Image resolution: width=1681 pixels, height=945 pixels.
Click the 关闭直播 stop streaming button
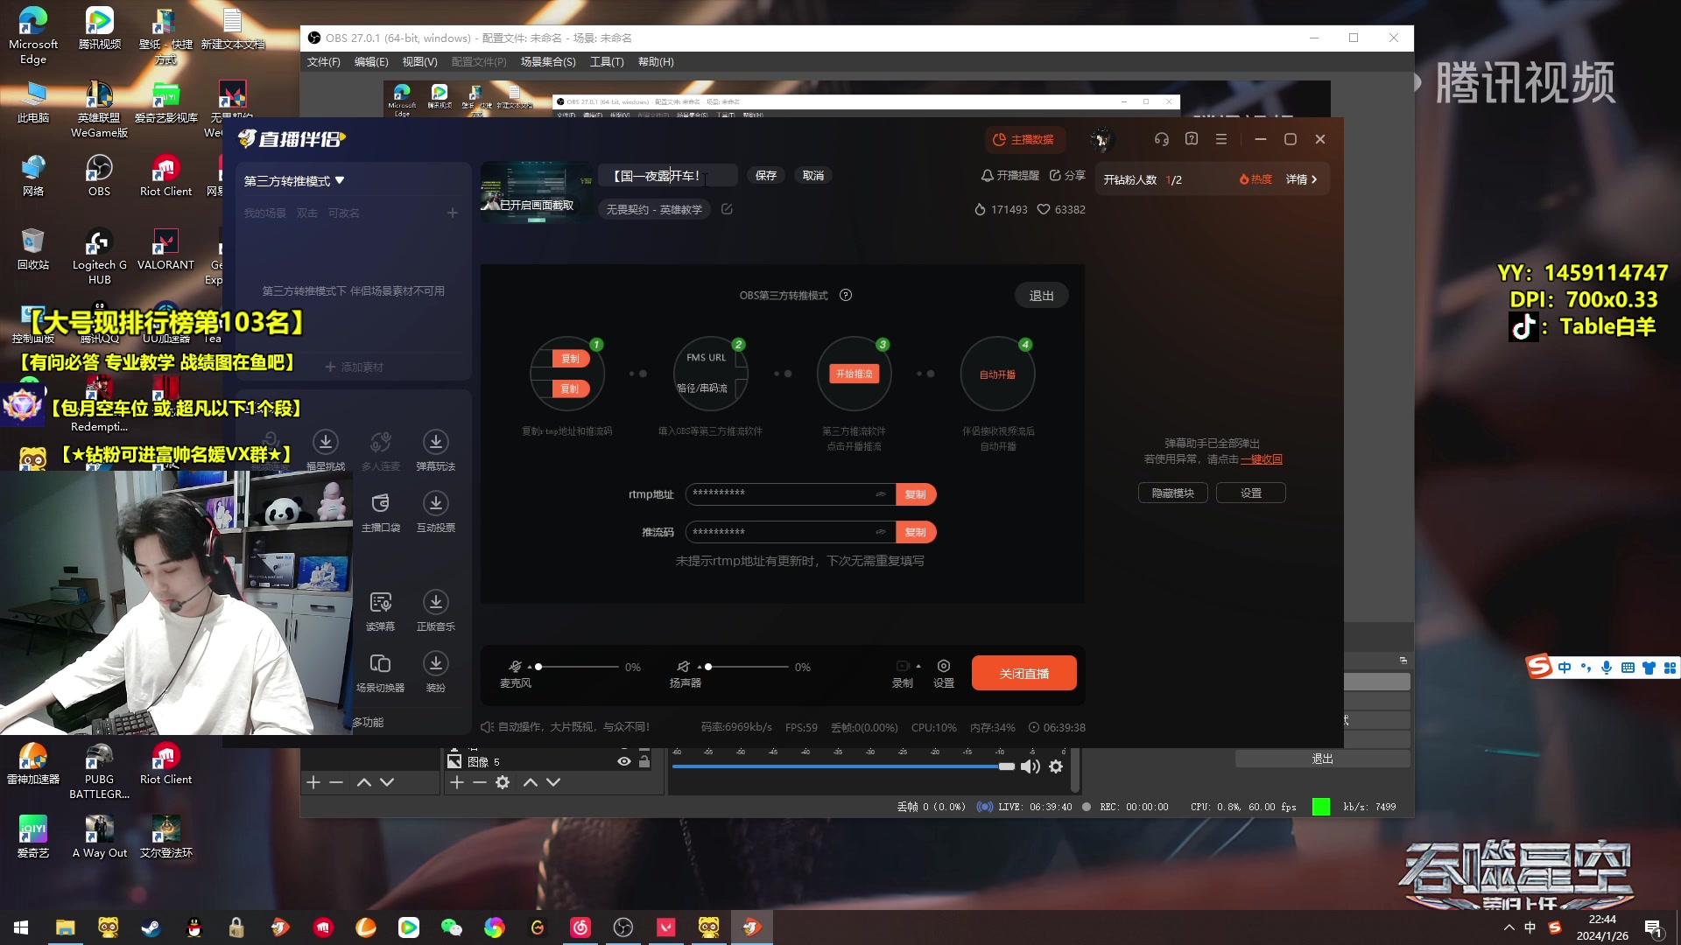pyautogui.click(x=1023, y=674)
